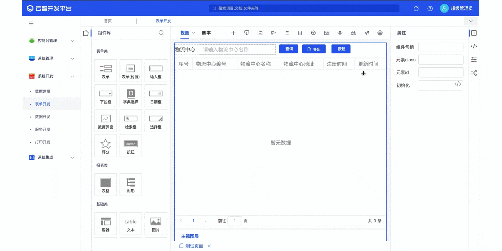
Task: Select the 文本 Lable component
Action: [x=131, y=224]
